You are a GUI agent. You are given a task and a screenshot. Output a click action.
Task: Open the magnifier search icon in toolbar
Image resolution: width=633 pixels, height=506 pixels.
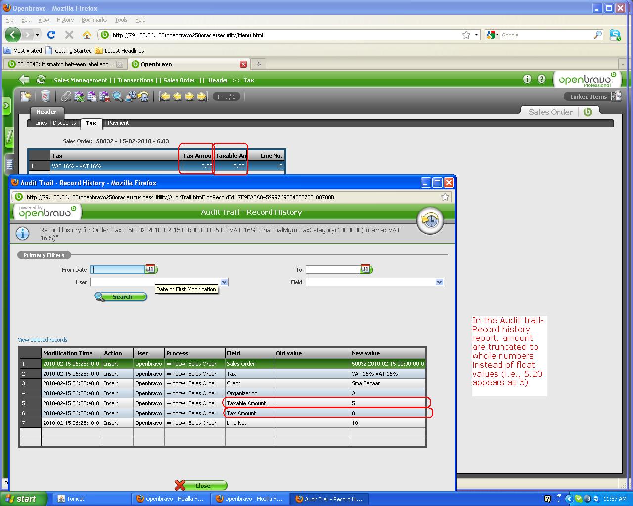118,96
